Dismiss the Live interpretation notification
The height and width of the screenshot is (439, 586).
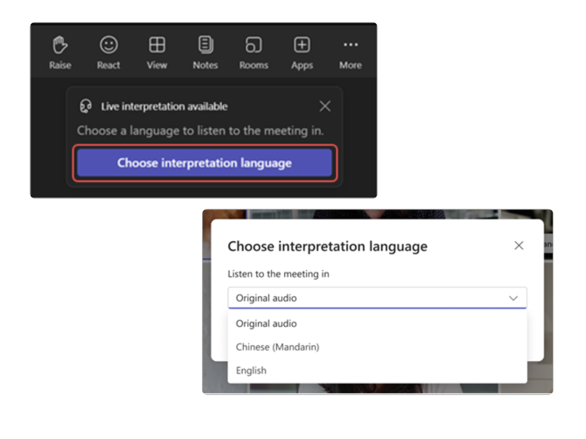click(325, 106)
